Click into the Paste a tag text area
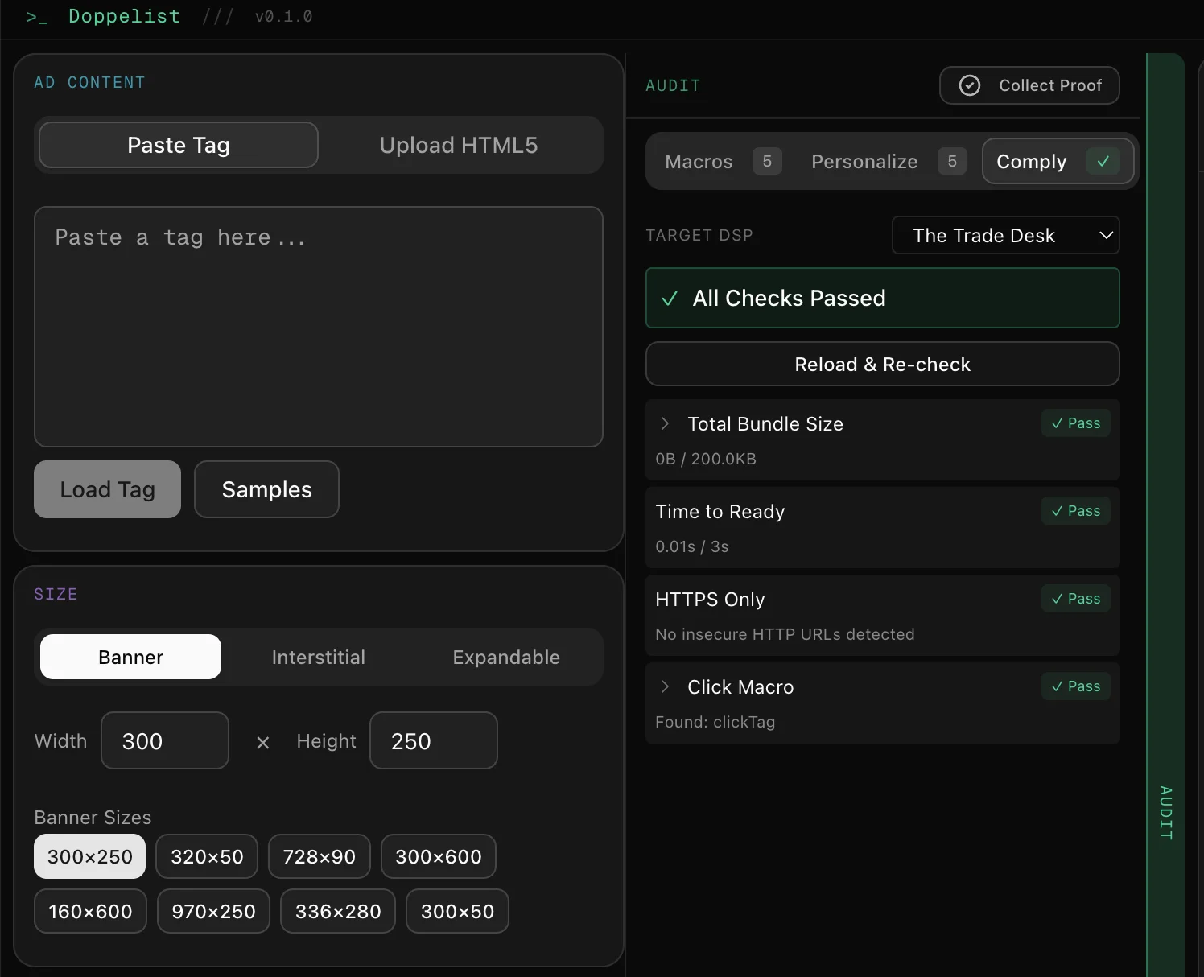The height and width of the screenshot is (977, 1204). (318, 326)
